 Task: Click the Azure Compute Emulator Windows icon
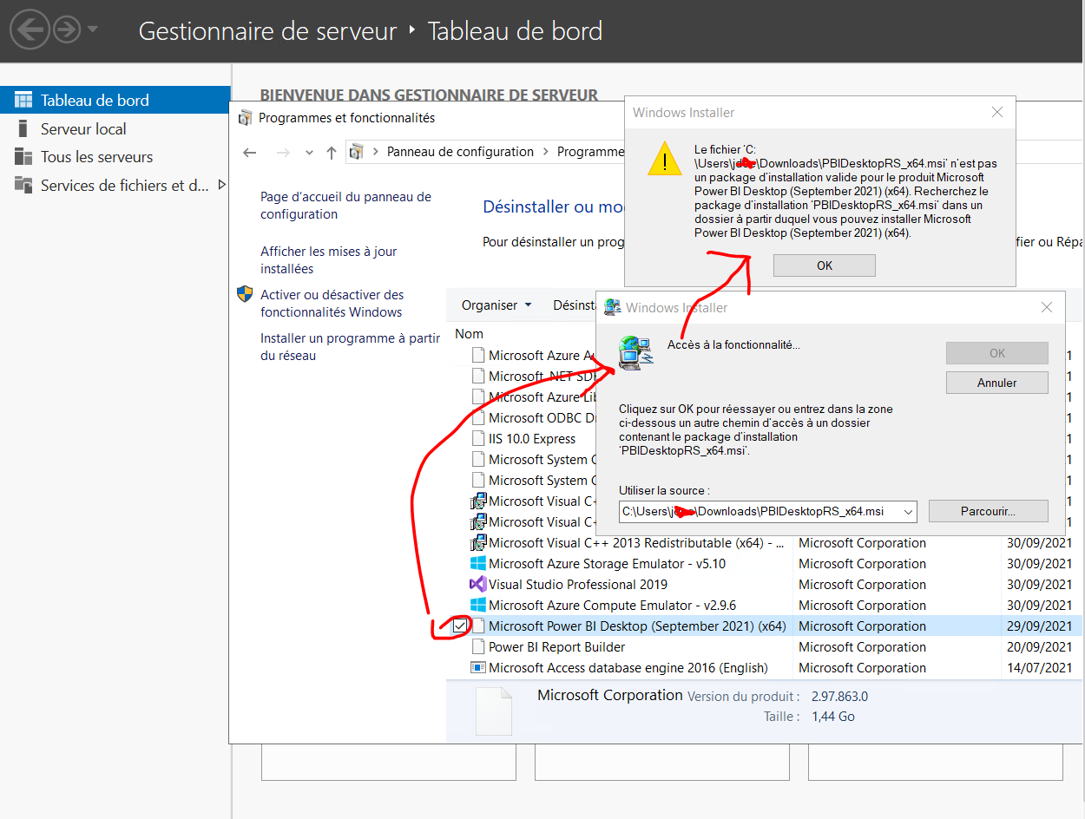click(478, 606)
